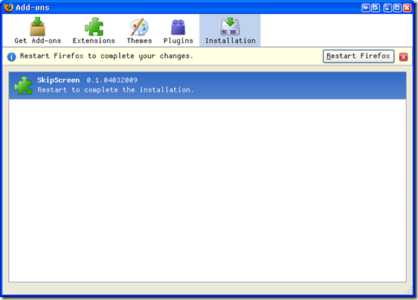Click the Installation drive icon
Image resolution: width=418 pixels, height=300 pixels.
click(x=230, y=26)
